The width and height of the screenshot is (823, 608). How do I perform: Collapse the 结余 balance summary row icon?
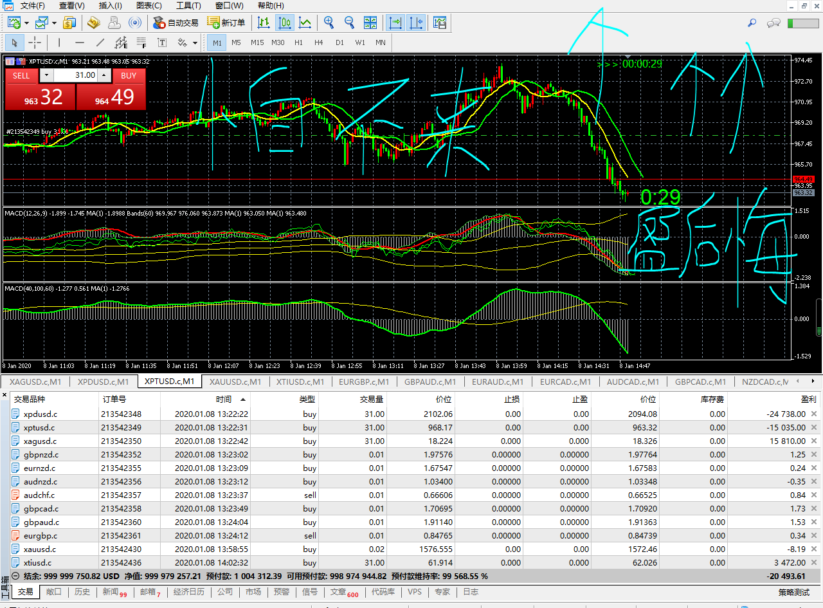[15, 576]
